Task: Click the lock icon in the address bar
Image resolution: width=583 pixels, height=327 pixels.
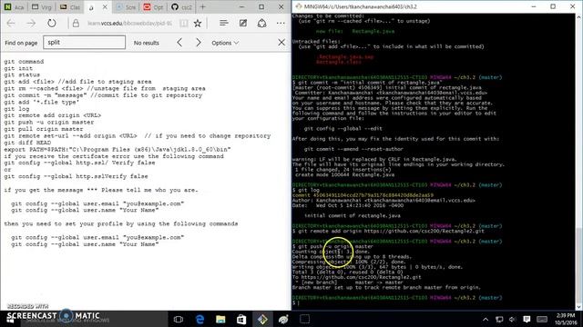Action: point(76,23)
